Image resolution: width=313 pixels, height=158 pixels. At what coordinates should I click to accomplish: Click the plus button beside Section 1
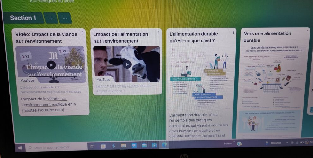click(x=51, y=18)
